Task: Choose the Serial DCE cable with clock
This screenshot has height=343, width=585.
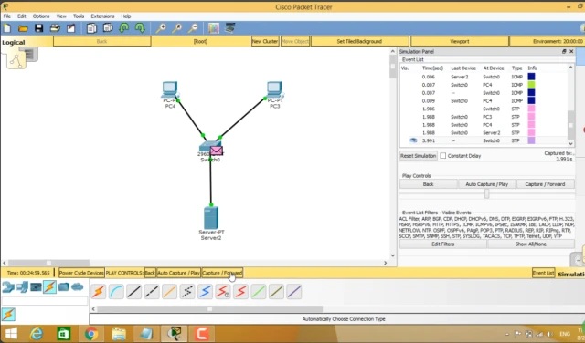Action: pyautogui.click(x=223, y=292)
